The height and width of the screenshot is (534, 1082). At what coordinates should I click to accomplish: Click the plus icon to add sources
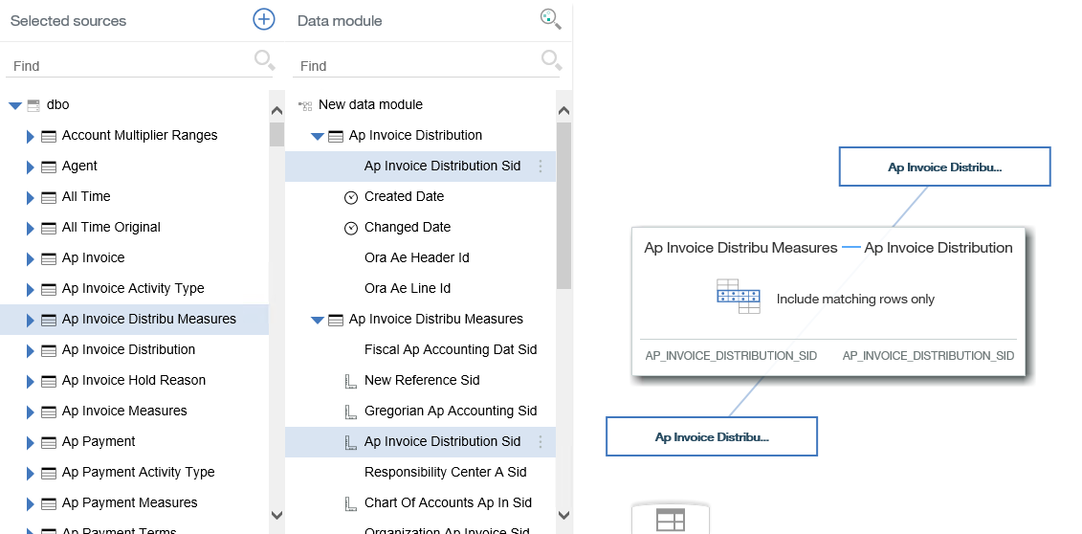click(264, 19)
